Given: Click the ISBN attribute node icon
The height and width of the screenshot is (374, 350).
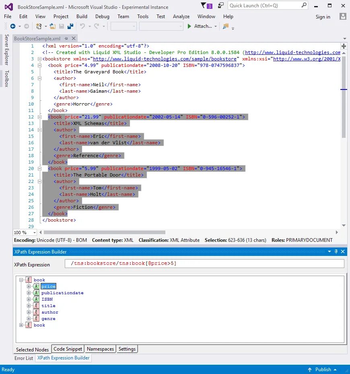Looking at the screenshot, I should tap(36, 299).
